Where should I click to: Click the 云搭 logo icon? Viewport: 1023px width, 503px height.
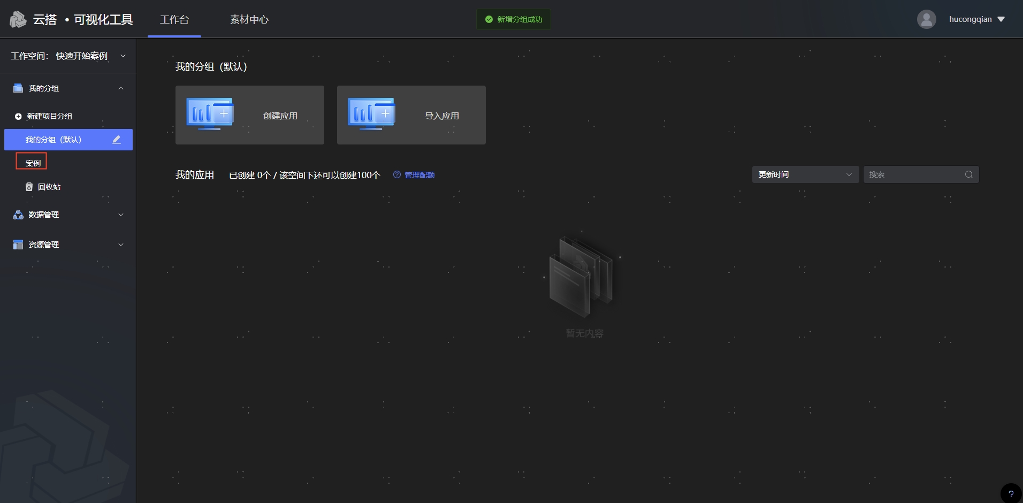tap(18, 19)
